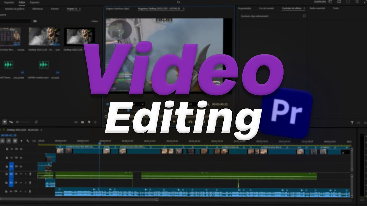The width and height of the screenshot is (367, 206).
Task: Click the ESSENCIAIS workspace label
Action: (x=320, y=2)
